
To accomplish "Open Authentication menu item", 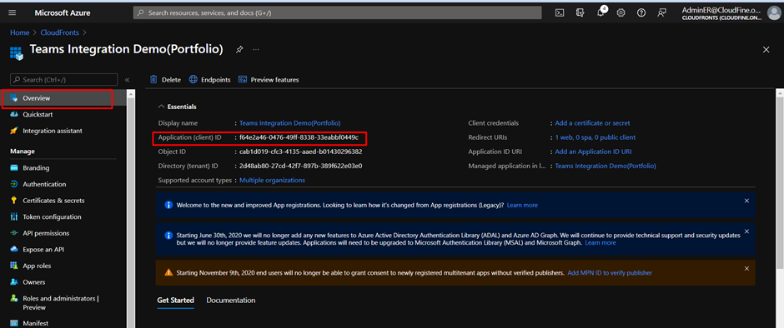I will click(x=44, y=184).
